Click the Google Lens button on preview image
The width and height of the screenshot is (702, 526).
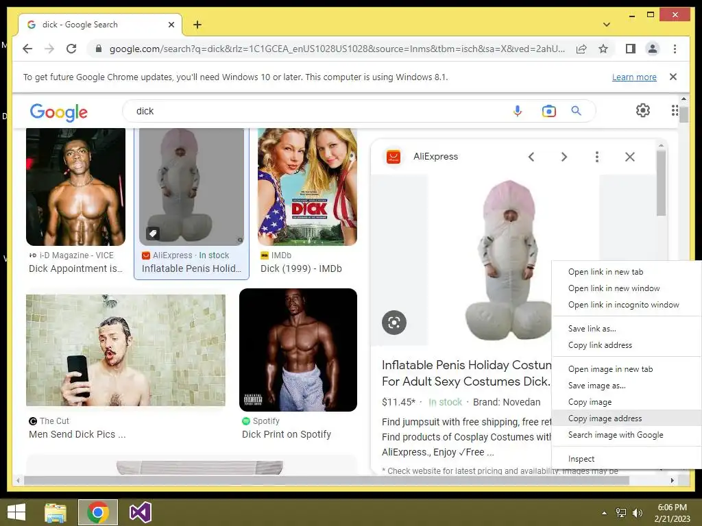click(x=394, y=322)
